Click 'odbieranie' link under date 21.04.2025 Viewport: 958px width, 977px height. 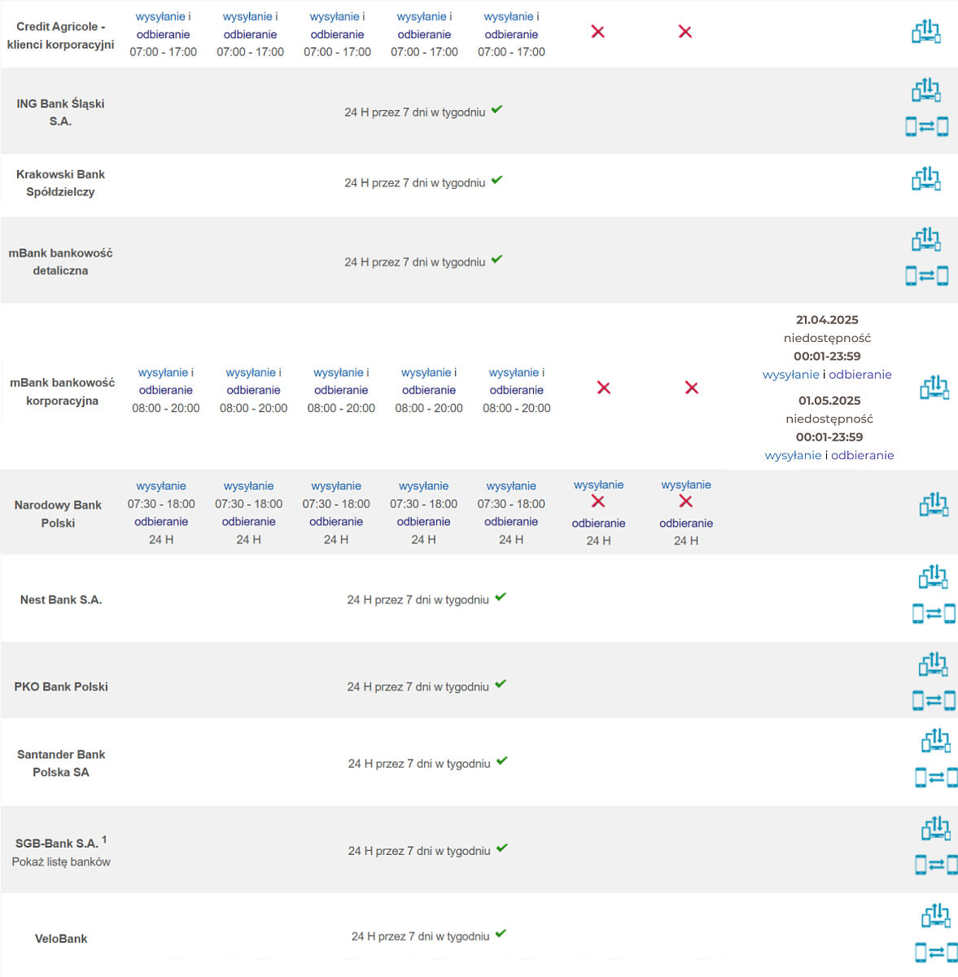[x=860, y=375]
